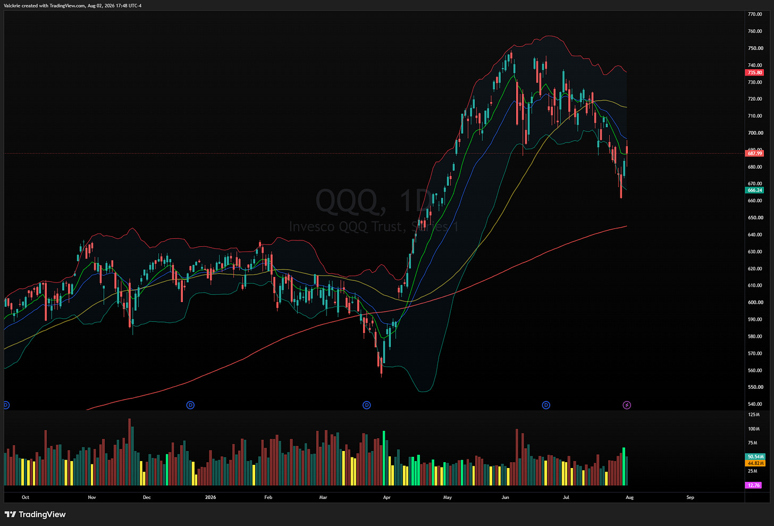The image size is (774, 526).
Task: Select the magenta 12.76 value label
Action: pyautogui.click(x=754, y=485)
